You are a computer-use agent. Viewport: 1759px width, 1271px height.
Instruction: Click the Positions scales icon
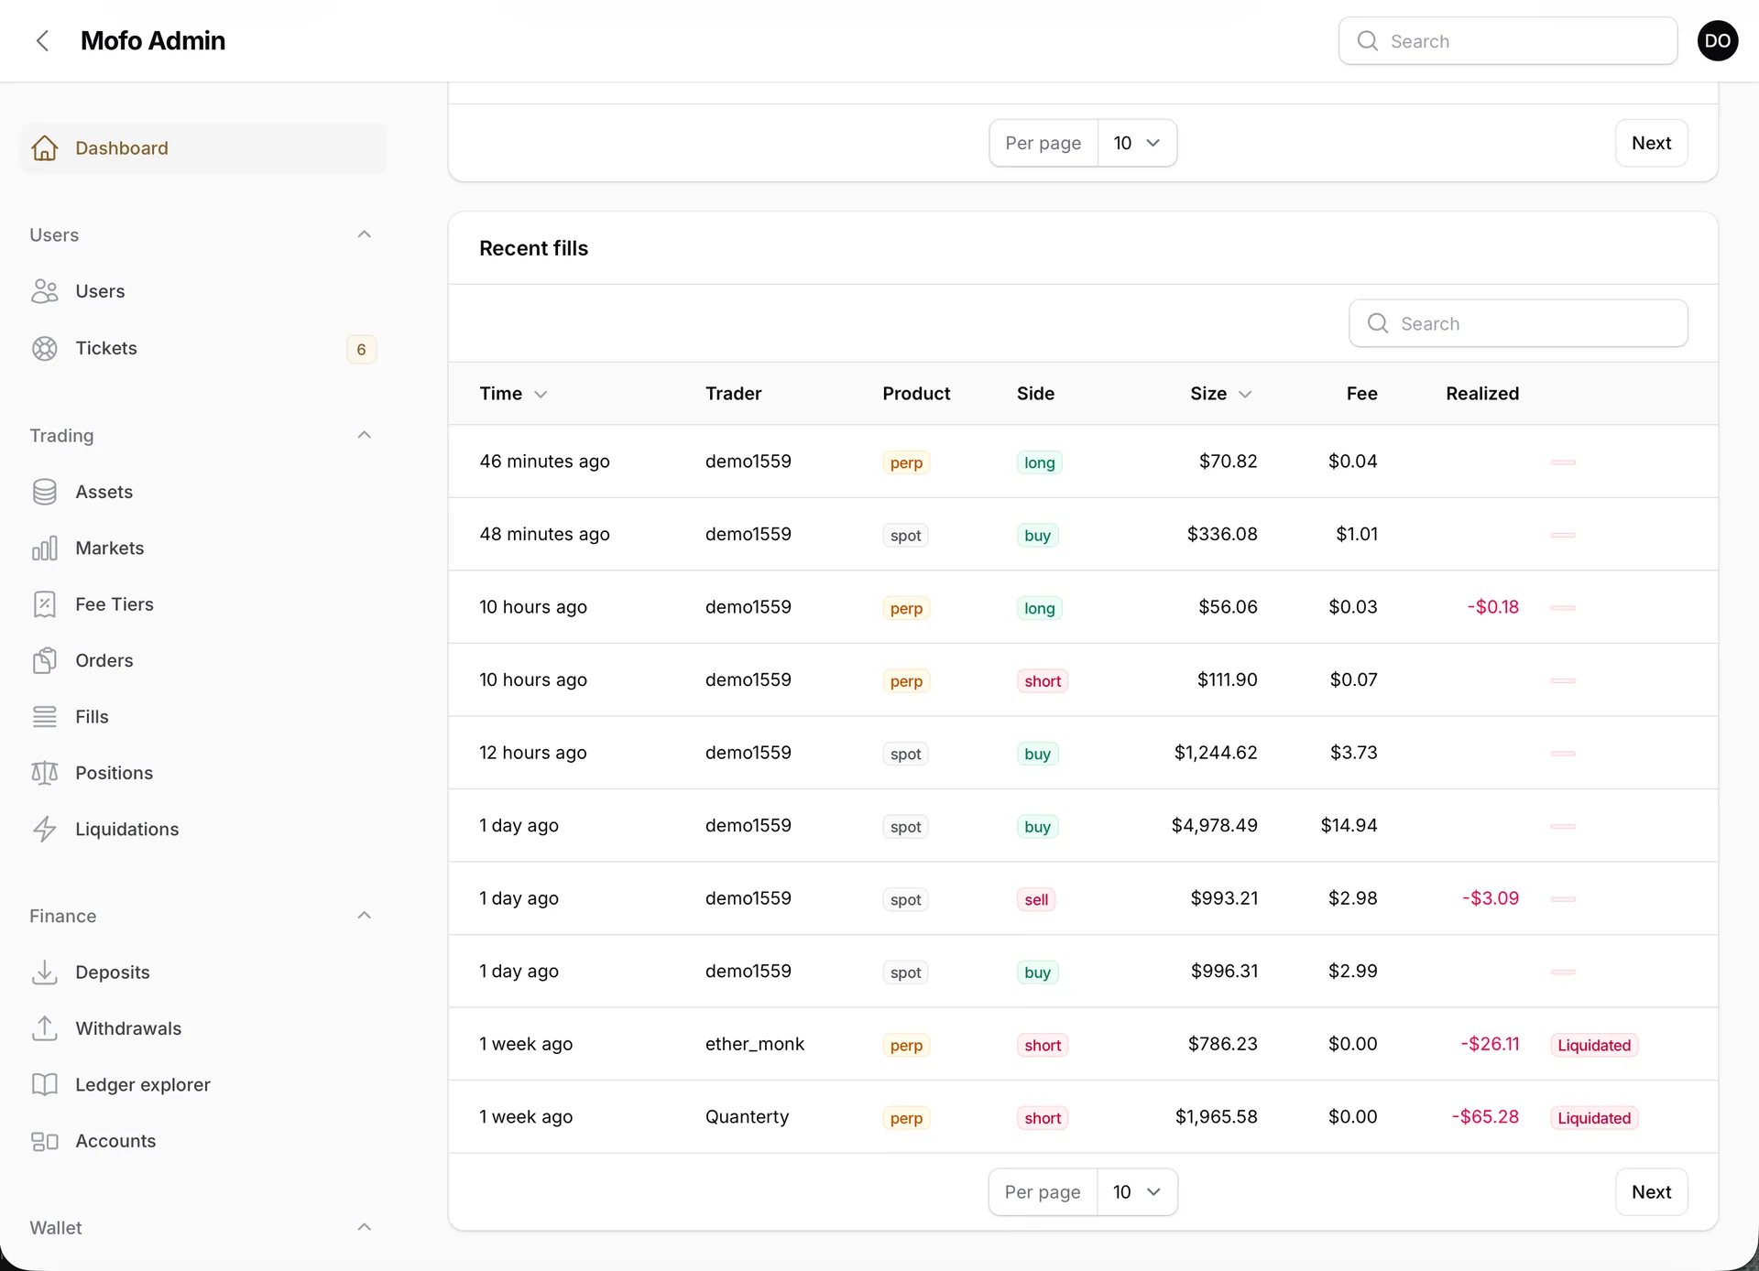click(x=45, y=773)
